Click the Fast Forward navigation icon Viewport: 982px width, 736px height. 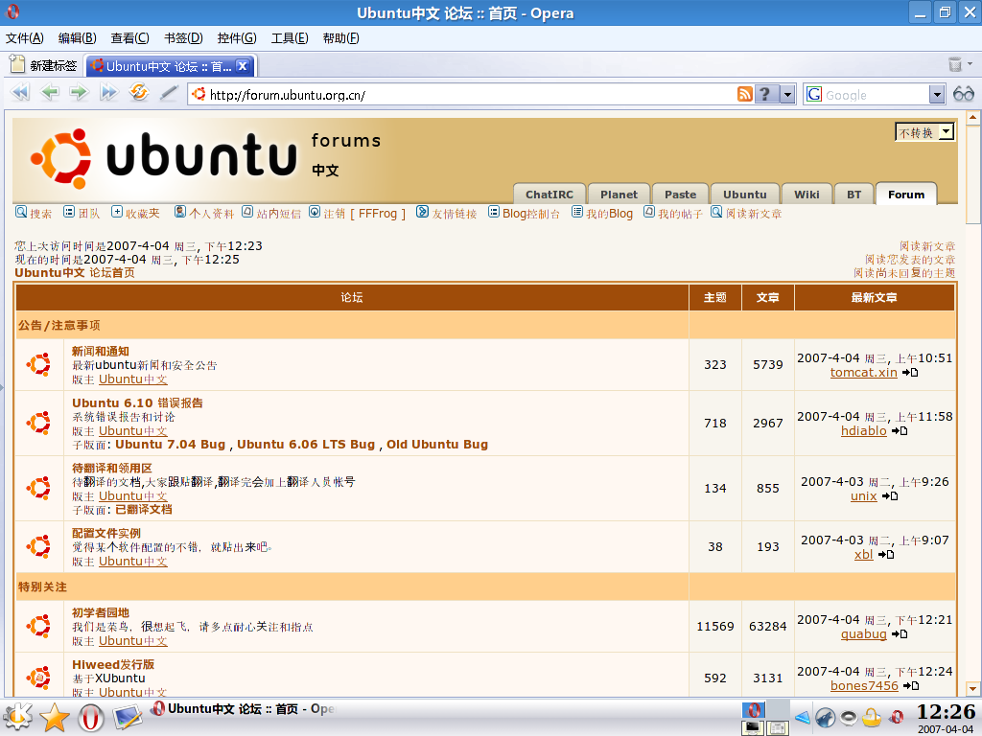[x=108, y=93]
